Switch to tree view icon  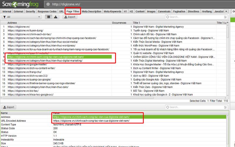point(56,17)
